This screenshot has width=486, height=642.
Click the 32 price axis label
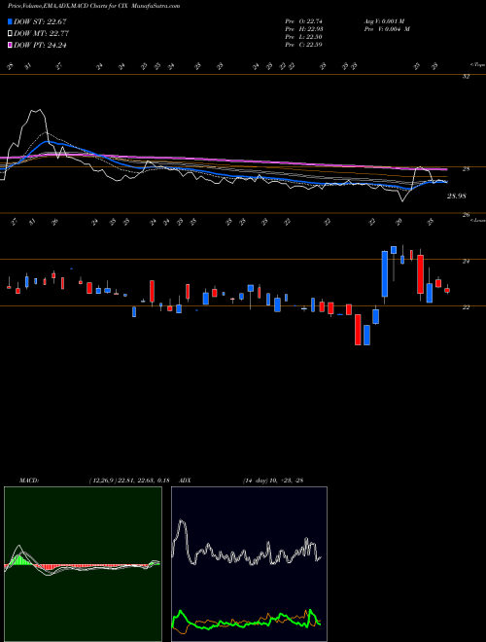coord(466,77)
